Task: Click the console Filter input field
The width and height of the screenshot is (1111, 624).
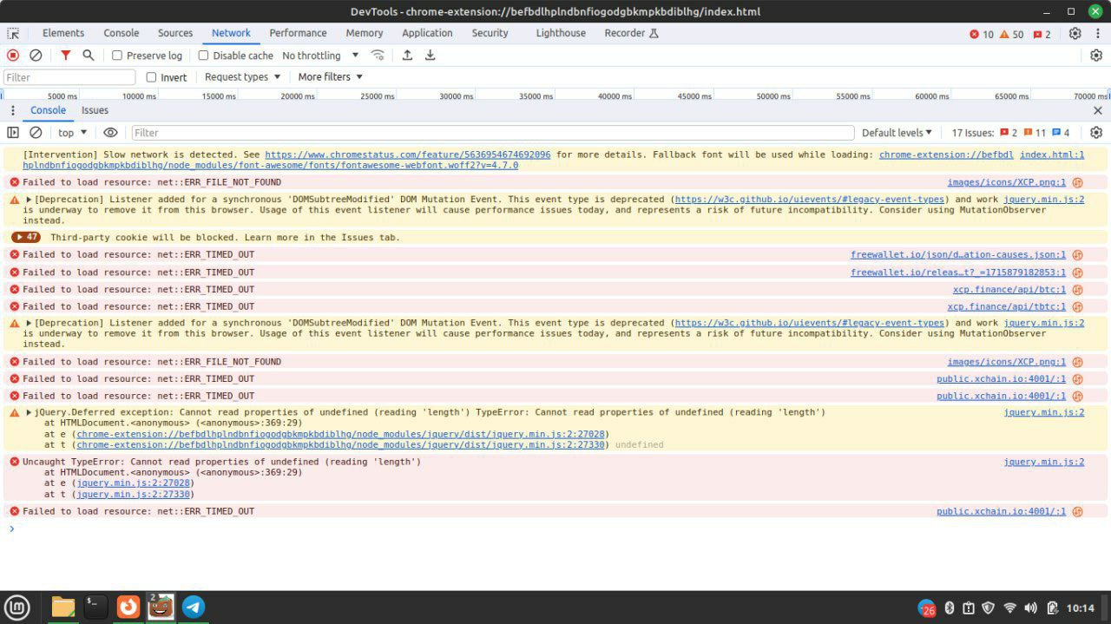Action: click(492, 133)
